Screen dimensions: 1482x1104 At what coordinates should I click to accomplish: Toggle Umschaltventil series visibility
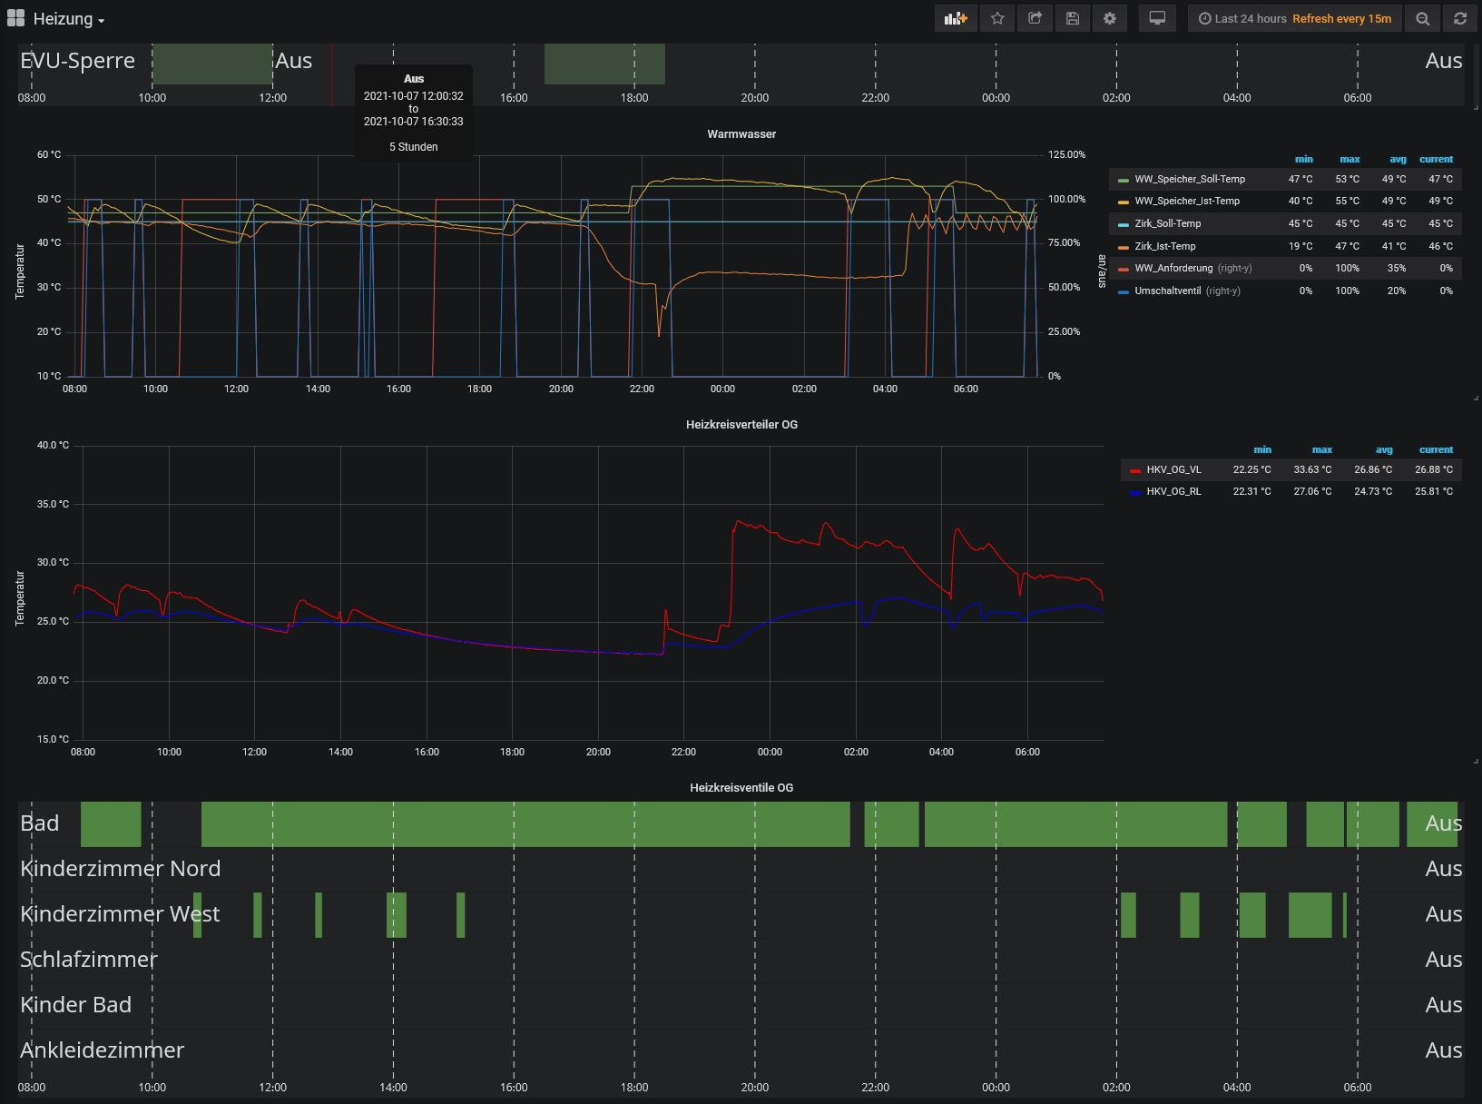pyautogui.click(x=1167, y=291)
